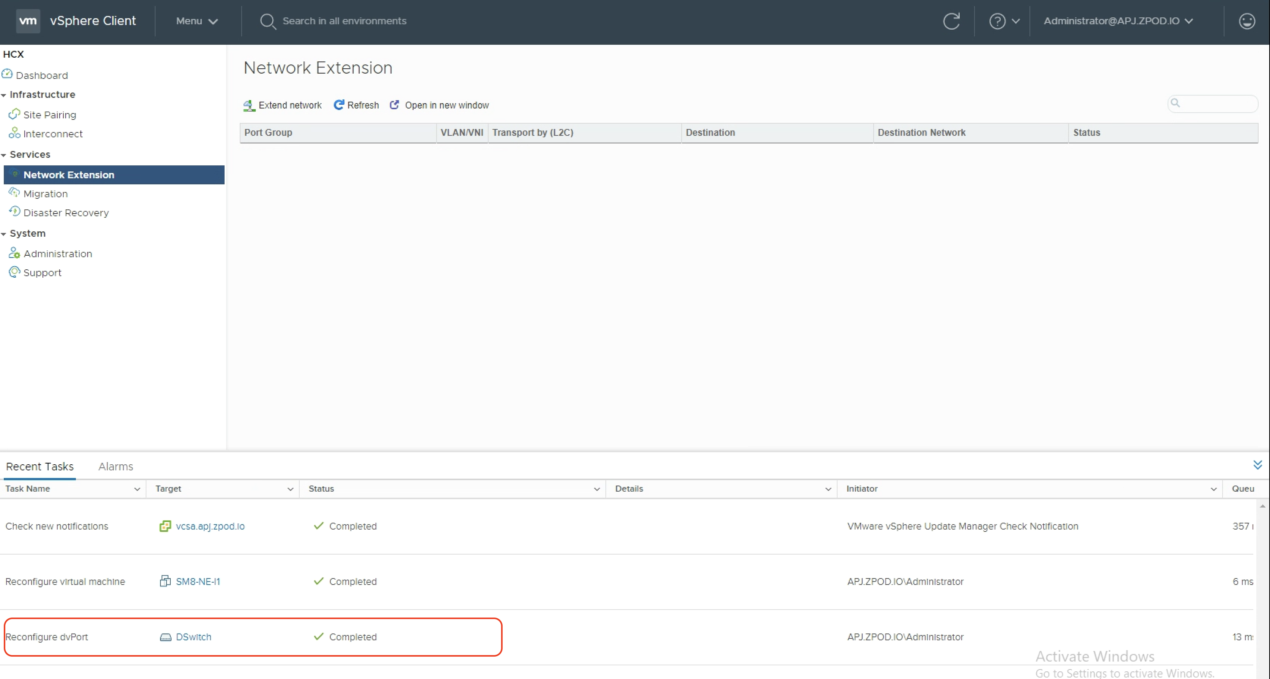Open the vcsa.apj.zpod.io target link

pos(210,526)
